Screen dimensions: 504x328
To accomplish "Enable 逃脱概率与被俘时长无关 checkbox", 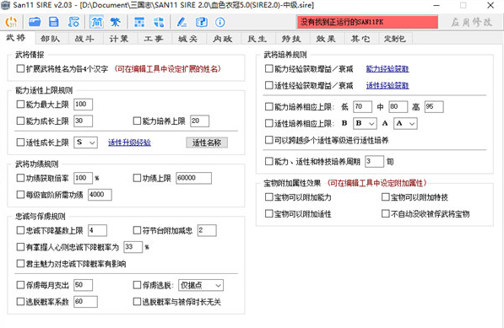I will [137, 302].
